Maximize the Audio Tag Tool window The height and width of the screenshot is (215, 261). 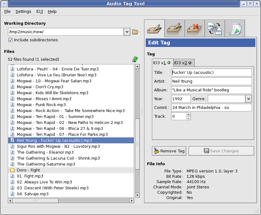[250, 4]
